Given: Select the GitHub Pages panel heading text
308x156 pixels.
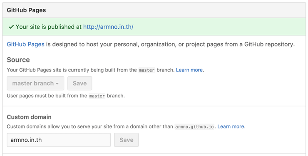Looking at the screenshot, I should point(26,10).
